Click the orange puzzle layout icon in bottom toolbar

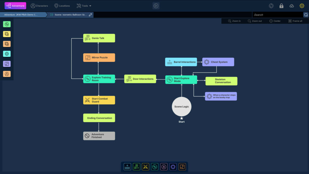[x=182, y=167]
